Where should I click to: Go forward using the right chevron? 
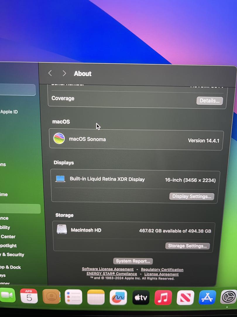pos(64,73)
